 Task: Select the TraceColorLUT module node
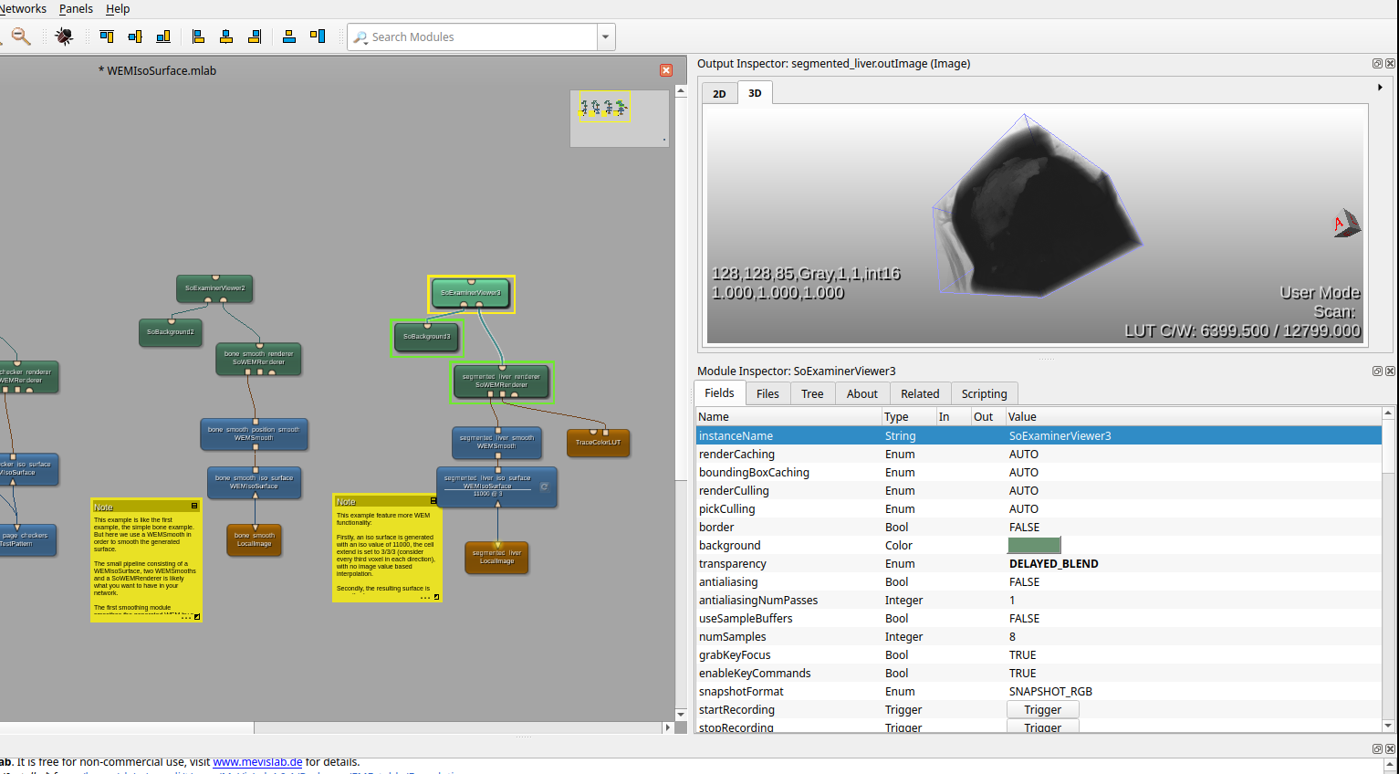pos(598,443)
